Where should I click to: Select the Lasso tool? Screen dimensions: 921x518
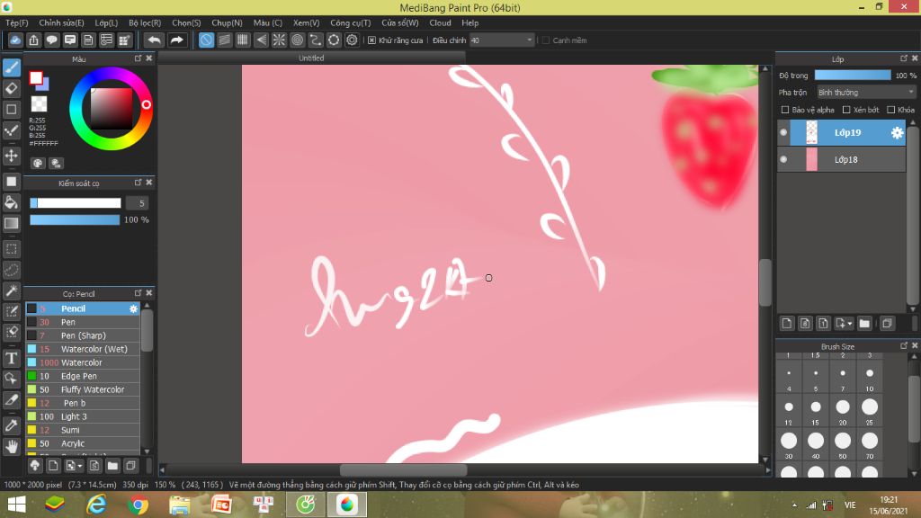pos(11,270)
